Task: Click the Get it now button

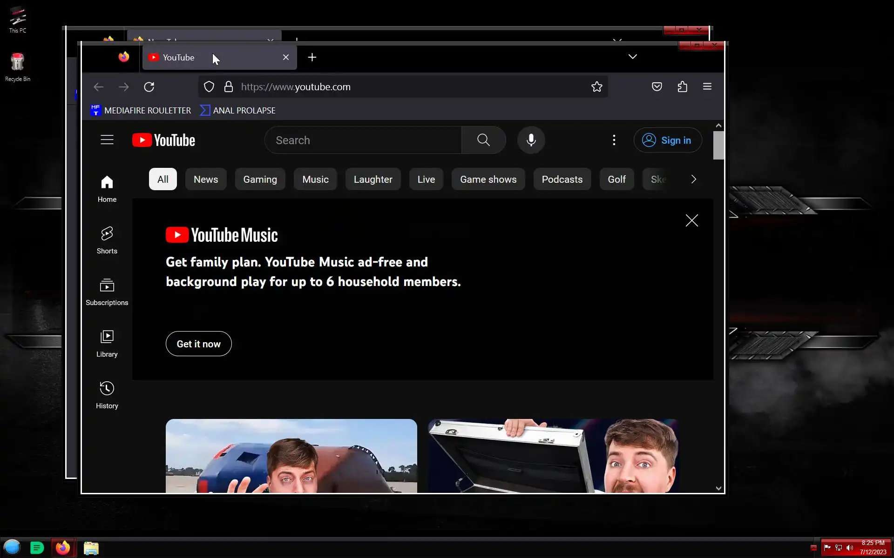Action: [x=198, y=344]
